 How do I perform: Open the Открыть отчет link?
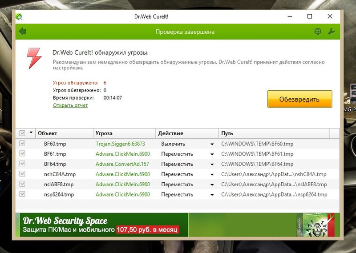pos(70,105)
